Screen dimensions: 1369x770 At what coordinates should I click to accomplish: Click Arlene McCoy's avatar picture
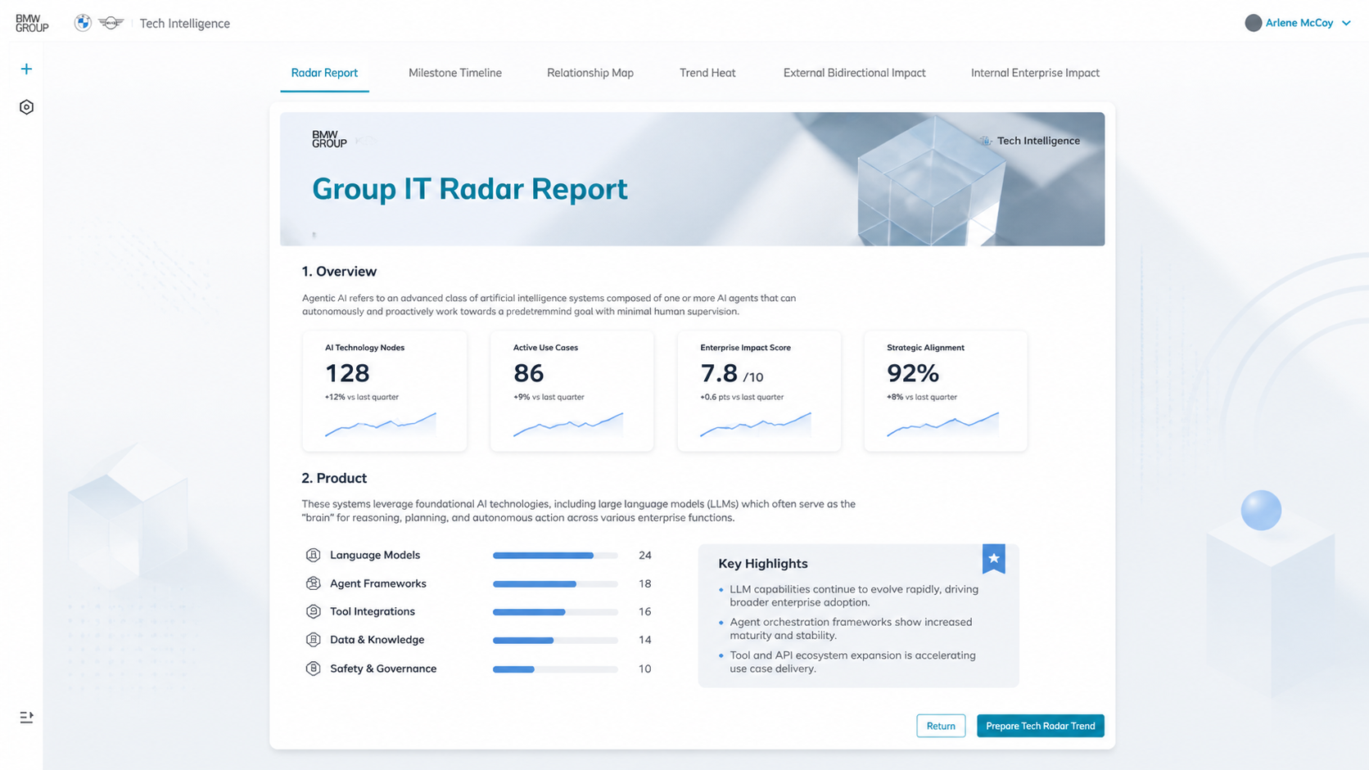coord(1253,23)
